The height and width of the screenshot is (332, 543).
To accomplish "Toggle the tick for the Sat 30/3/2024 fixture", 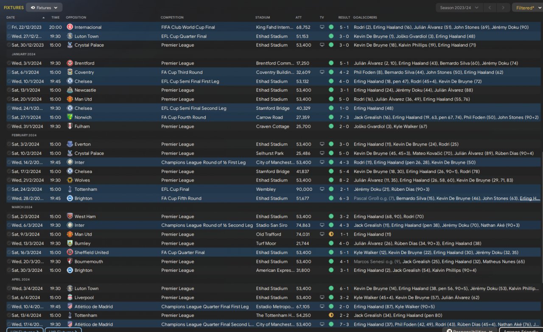I will [x=9, y=271].
